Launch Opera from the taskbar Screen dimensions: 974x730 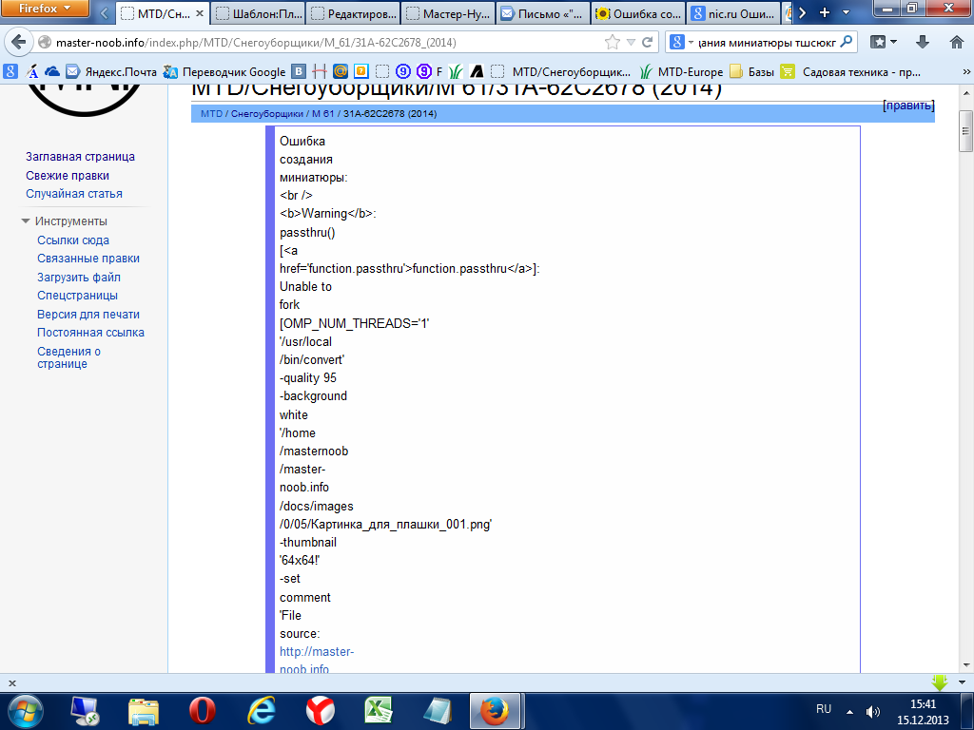(x=203, y=710)
